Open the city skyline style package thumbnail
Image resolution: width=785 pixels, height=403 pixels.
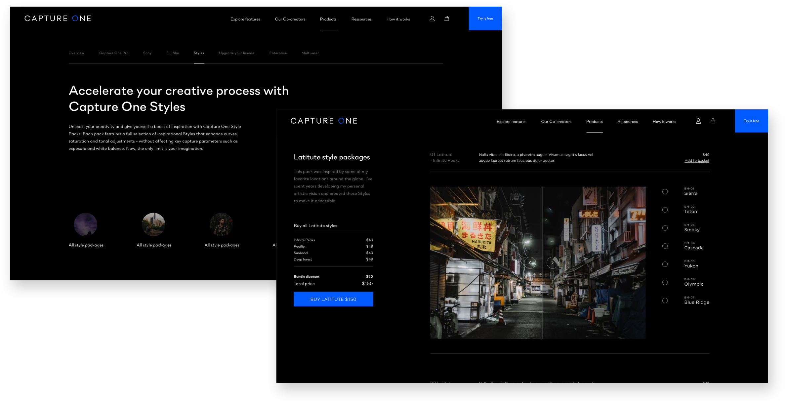click(x=153, y=224)
